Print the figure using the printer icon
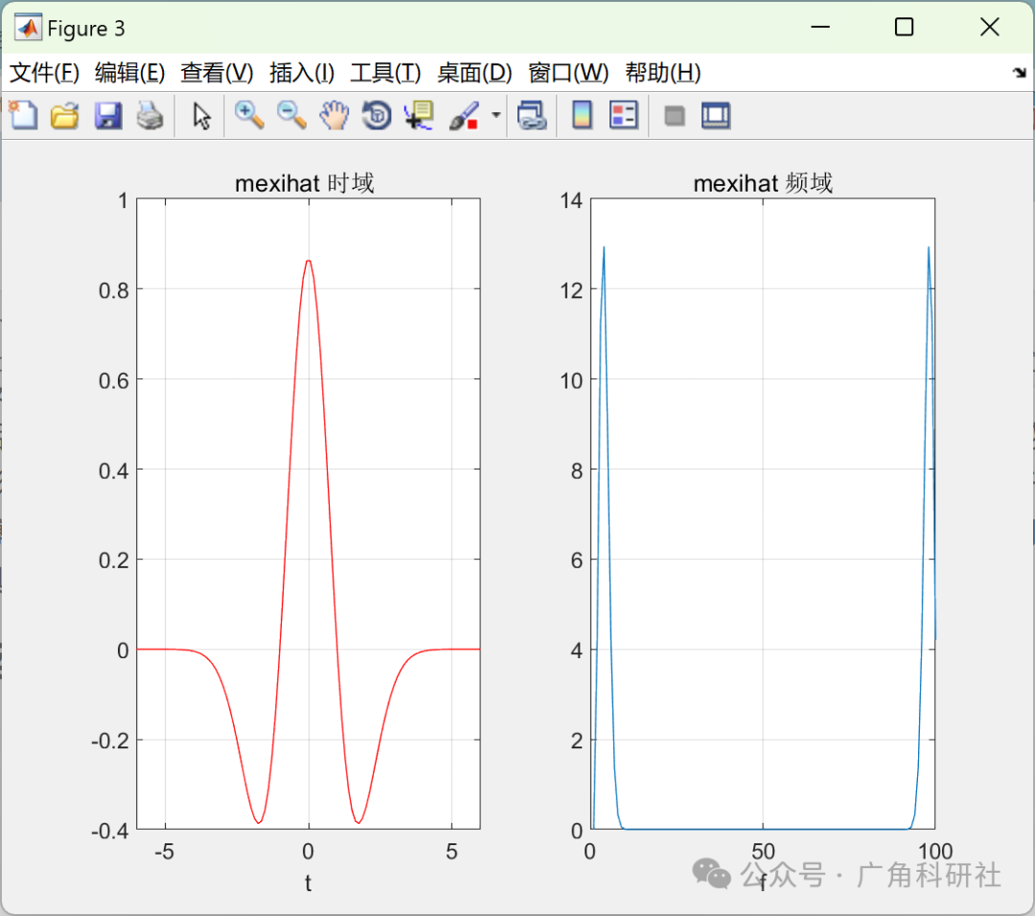1035x916 pixels. [x=149, y=116]
